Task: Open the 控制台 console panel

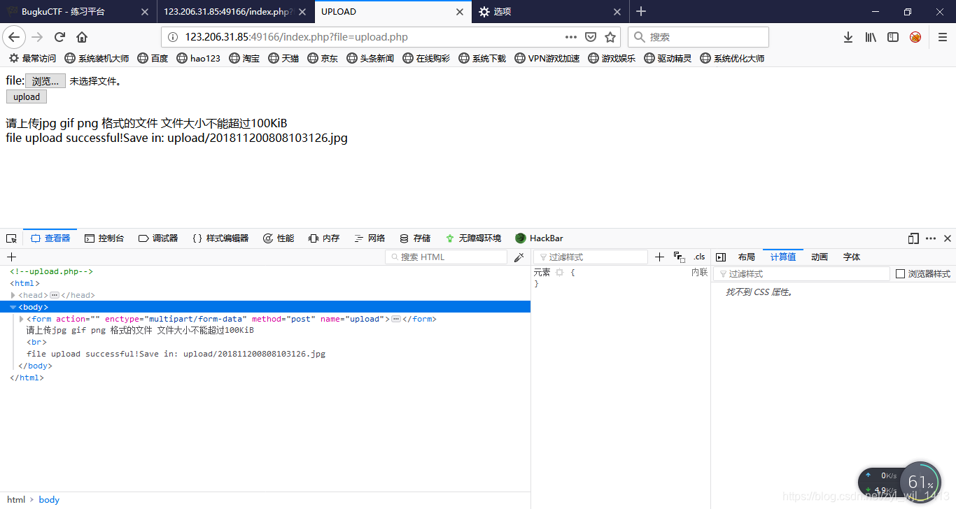Action: coord(104,238)
